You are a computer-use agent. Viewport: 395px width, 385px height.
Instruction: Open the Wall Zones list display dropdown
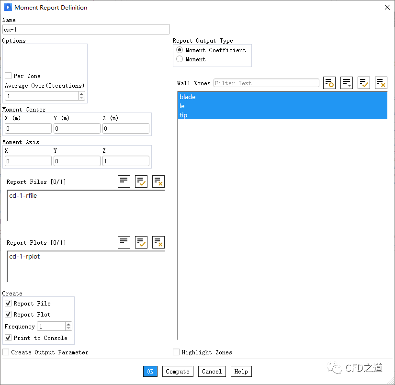[347, 83]
